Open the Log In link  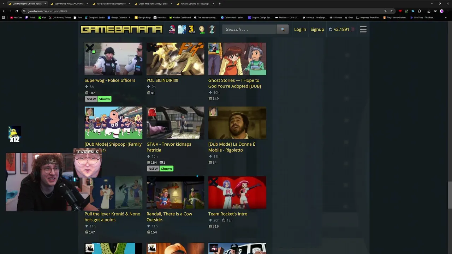(x=300, y=29)
